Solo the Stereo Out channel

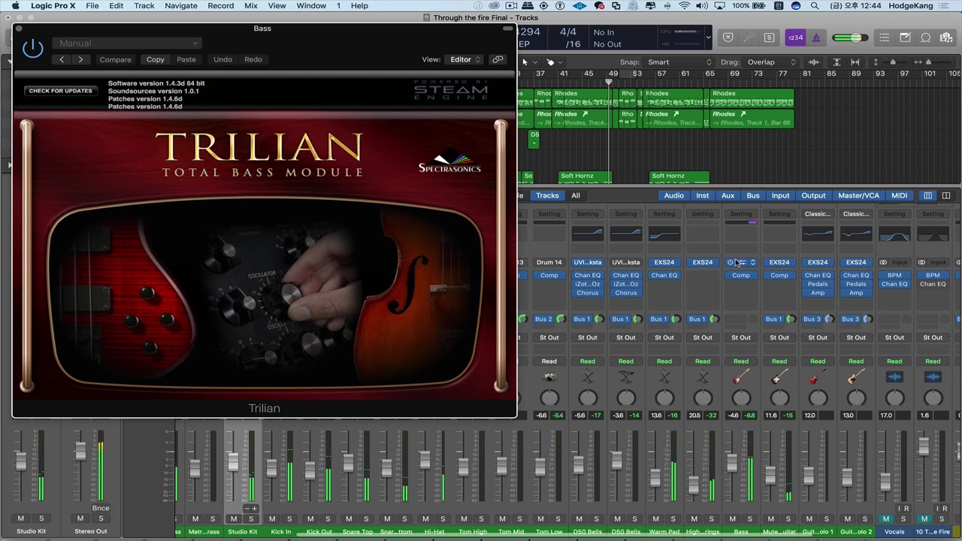click(x=101, y=518)
